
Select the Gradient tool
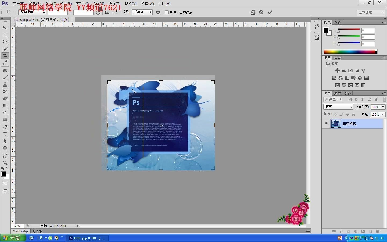tap(5, 105)
